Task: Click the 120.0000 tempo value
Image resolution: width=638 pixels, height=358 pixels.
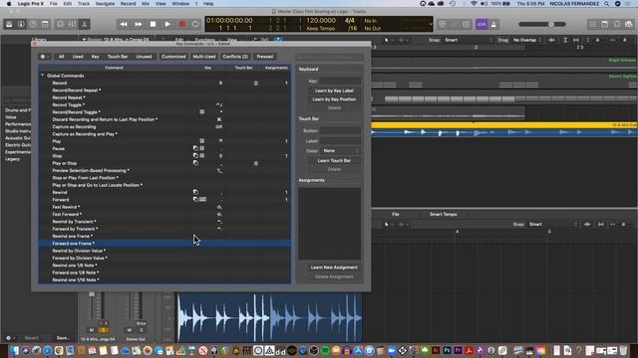Action: 321,20
